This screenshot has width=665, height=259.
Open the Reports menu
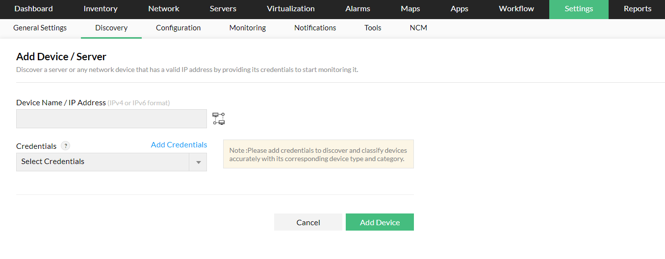(x=638, y=9)
